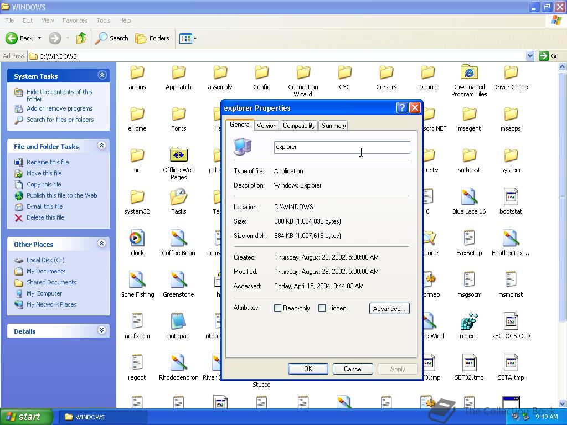Viewport: 567px width, 425px height.
Task: Open the AppPatch folder icon
Action: coord(178,72)
